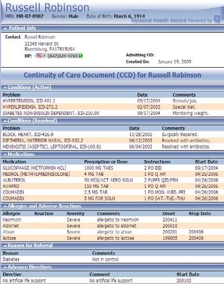
Task: Collapse the Patient Info section
Action: [x=5, y=28]
